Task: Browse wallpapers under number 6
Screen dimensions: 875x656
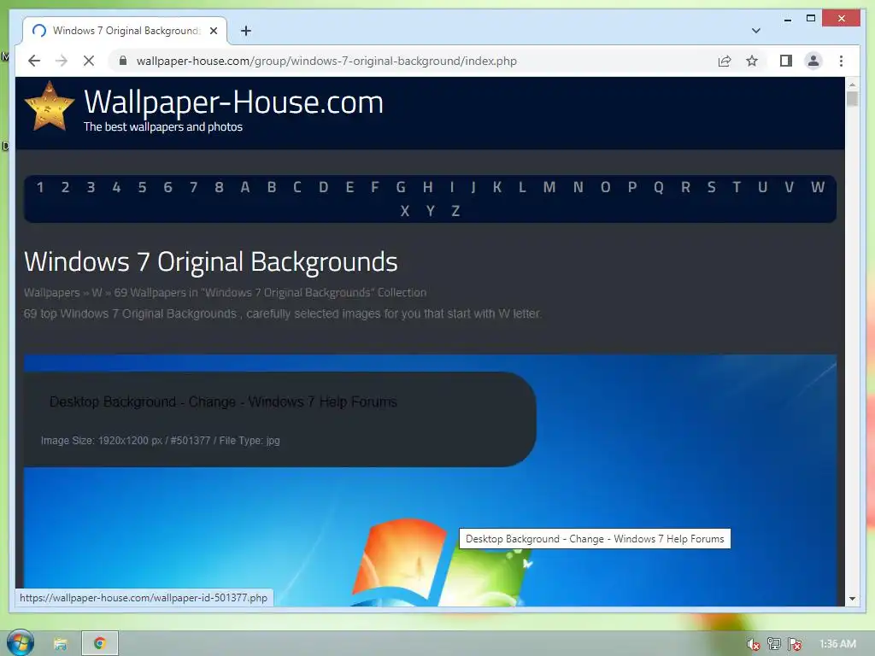Action: click(x=168, y=187)
